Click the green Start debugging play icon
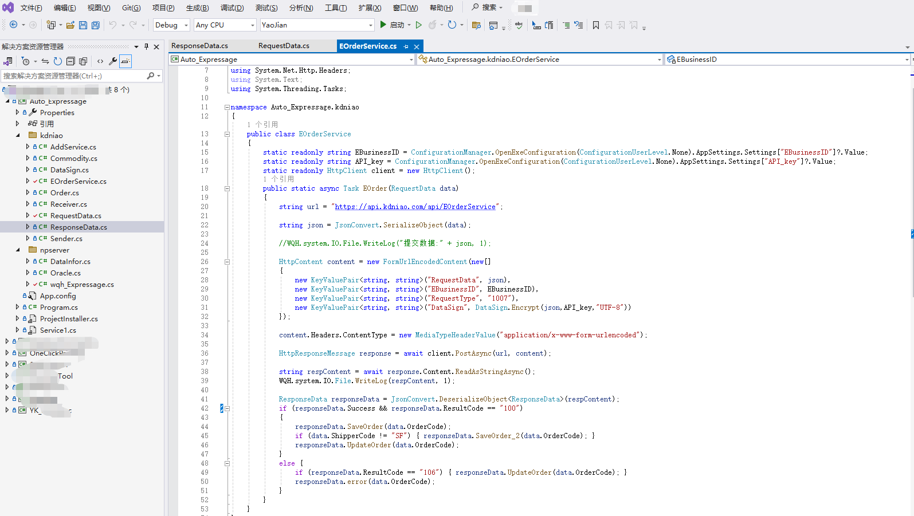Screen dimensions: 914x516 point(383,25)
